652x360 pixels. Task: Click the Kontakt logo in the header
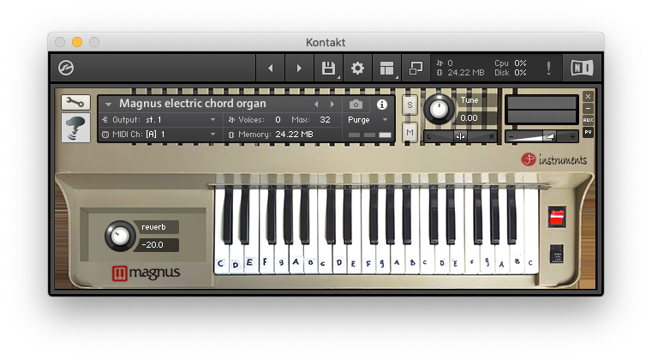[66, 68]
